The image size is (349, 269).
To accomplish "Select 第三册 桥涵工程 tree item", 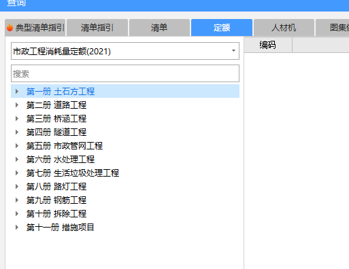I will coord(56,119).
